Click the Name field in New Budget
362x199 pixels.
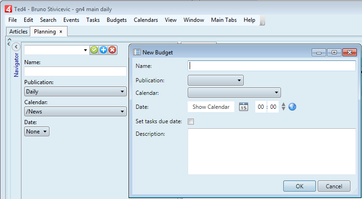(x=272, y=66)
